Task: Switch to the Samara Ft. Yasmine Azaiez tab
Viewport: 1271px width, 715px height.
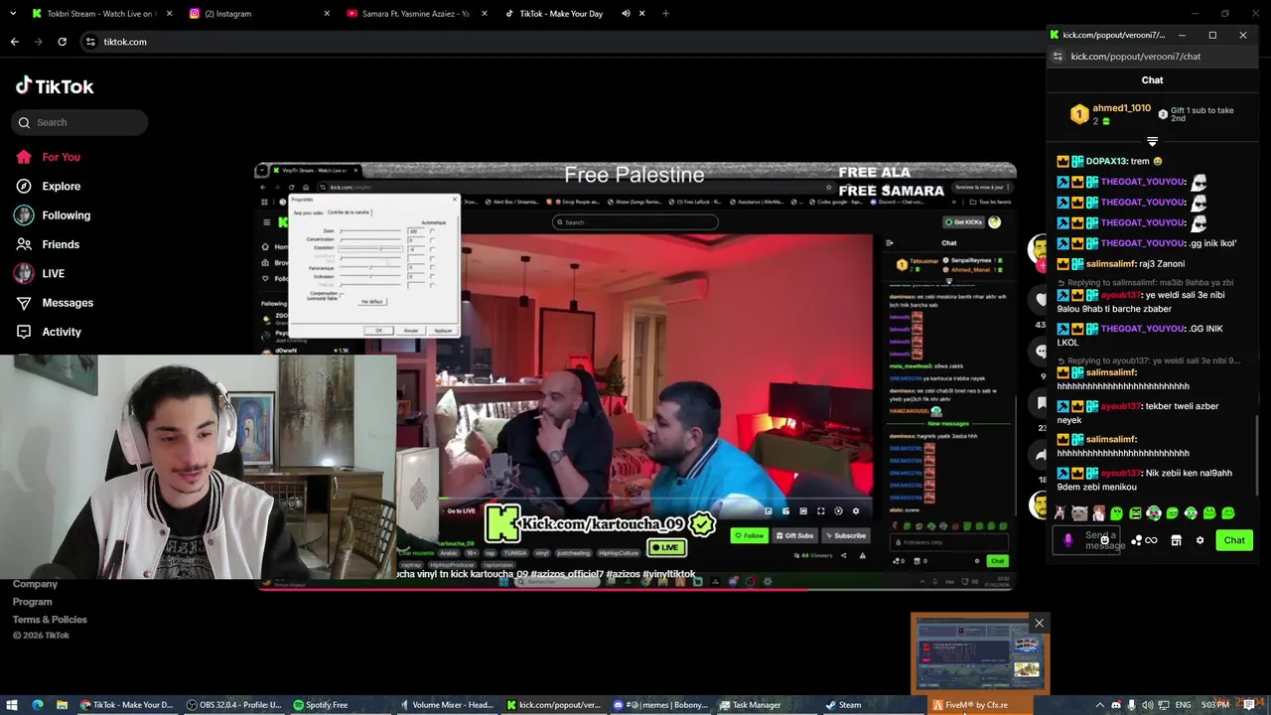Action: pyautogui.click(x=417, y=14)
